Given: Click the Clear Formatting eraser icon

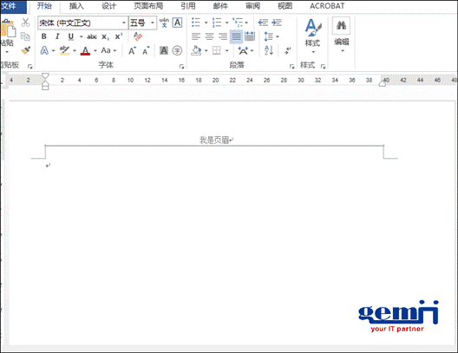Looking at the screenshot, I should (x=138, y=36).
